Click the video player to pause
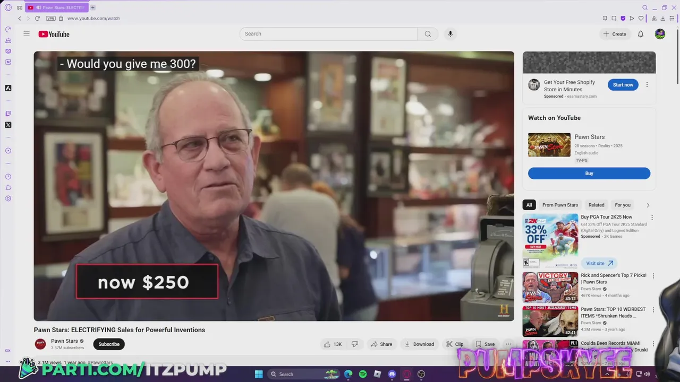680x382 pixels. tap(274, 186)
